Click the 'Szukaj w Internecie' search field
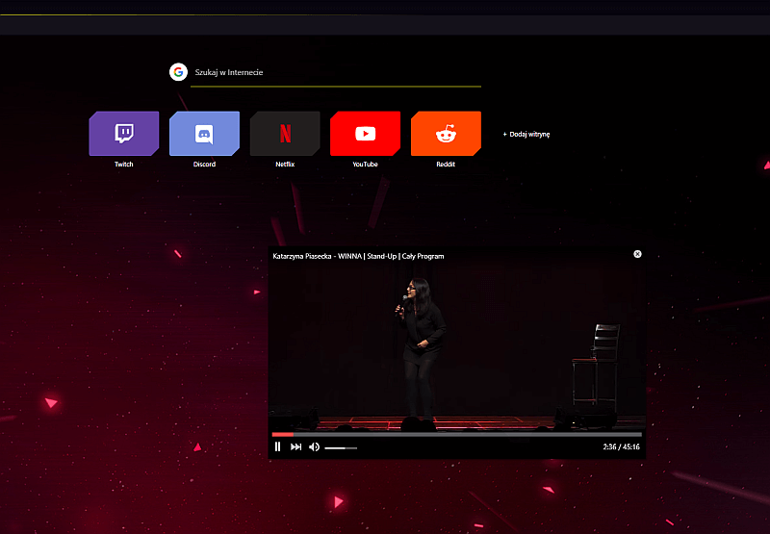This screenshot has width=770, height=534. click(335, 72)
